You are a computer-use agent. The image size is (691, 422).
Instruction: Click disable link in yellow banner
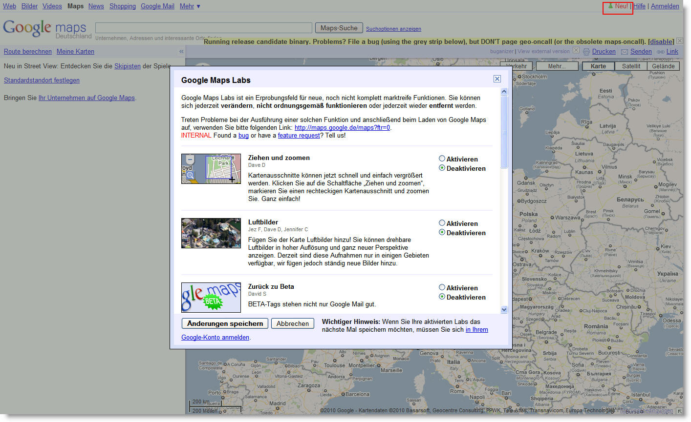tap(661, 41)
